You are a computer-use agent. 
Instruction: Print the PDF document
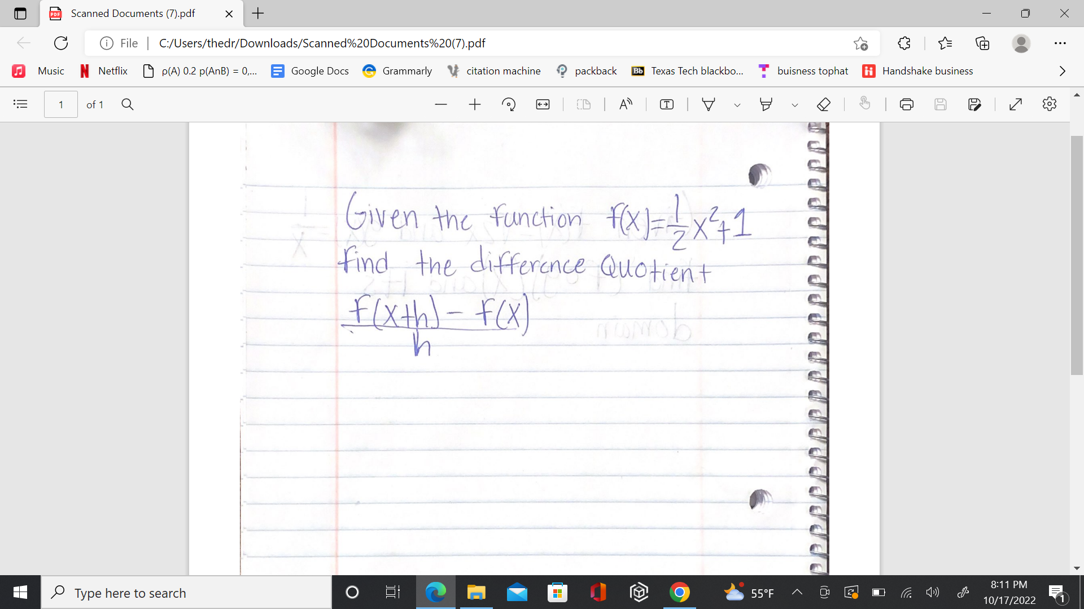pos(907,104)
